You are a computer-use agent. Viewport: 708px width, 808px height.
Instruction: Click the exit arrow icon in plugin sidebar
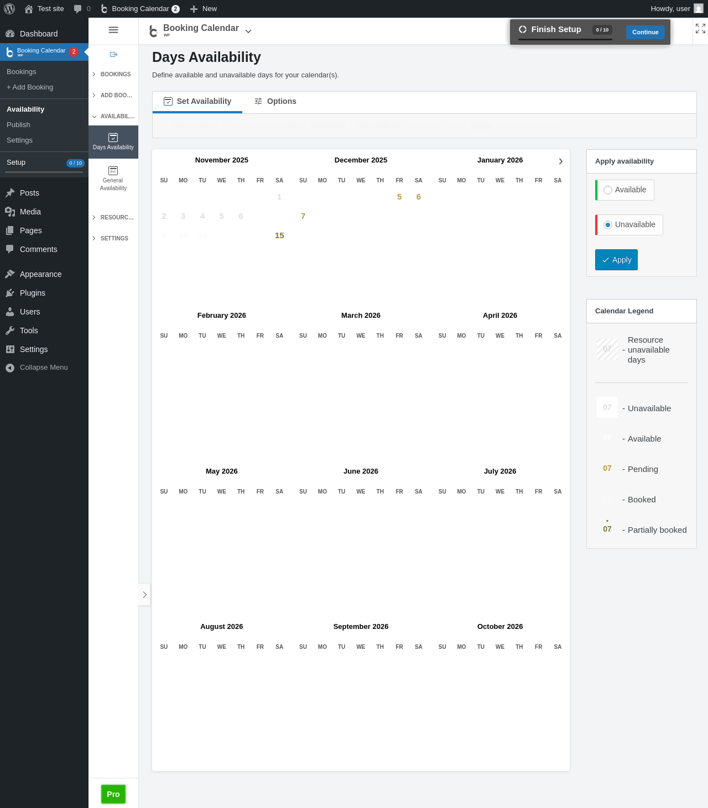[113, 54]
